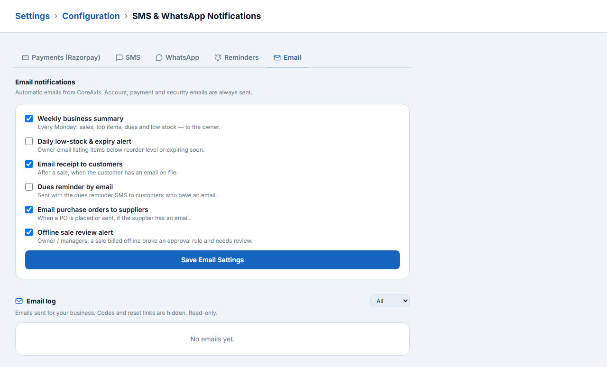Open the Email log filter dropdown showing All

[390, 301]
